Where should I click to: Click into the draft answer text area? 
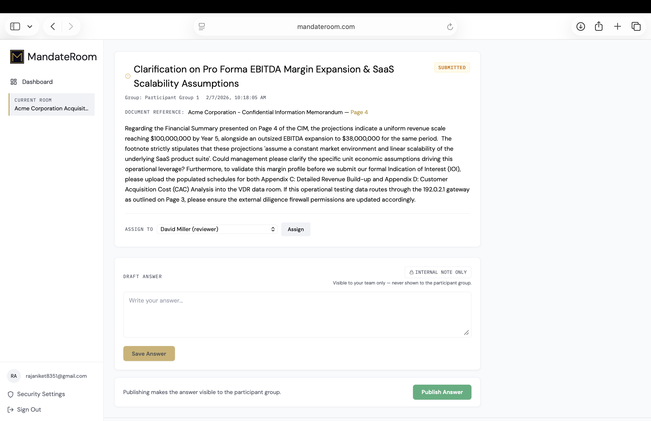tap(297, 314)
